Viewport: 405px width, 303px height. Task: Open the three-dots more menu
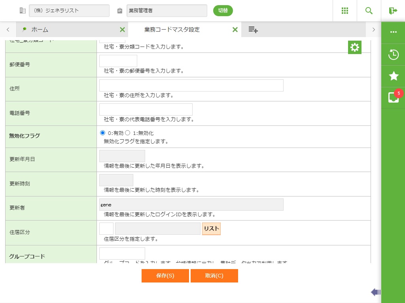394,32
